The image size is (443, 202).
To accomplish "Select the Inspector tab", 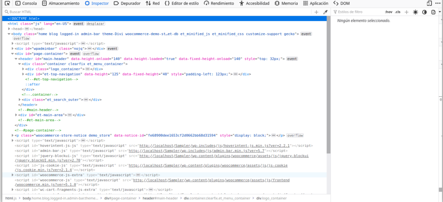I will [97, 3].
